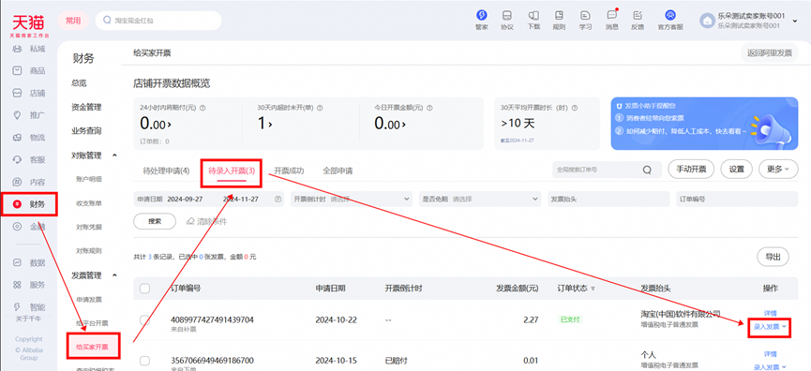
Task: Click the 消息 messages icon
Action: pos(612,16)
